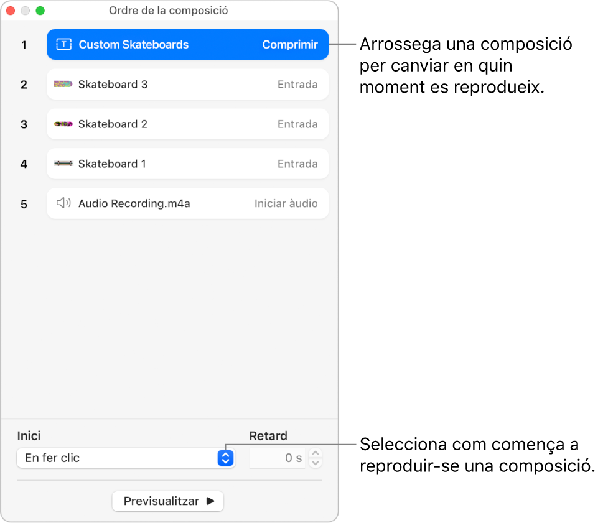Select the Skateboard 1 build row
603x523 pixels.
pyautogui.click(x=188, y=164)
